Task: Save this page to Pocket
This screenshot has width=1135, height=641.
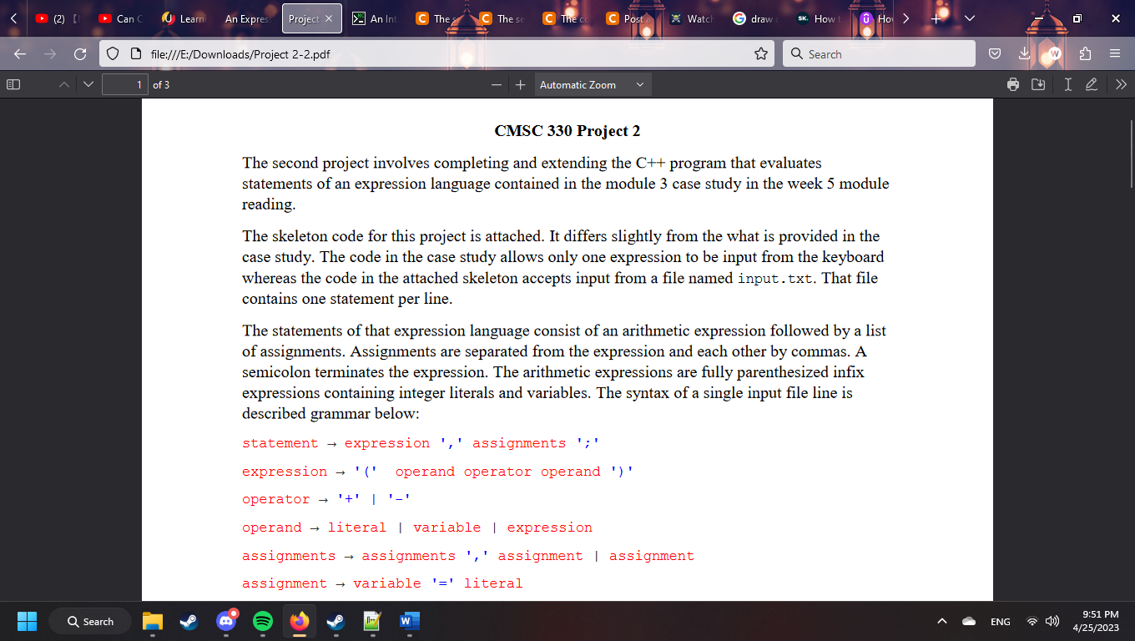Action: point(994,53)
